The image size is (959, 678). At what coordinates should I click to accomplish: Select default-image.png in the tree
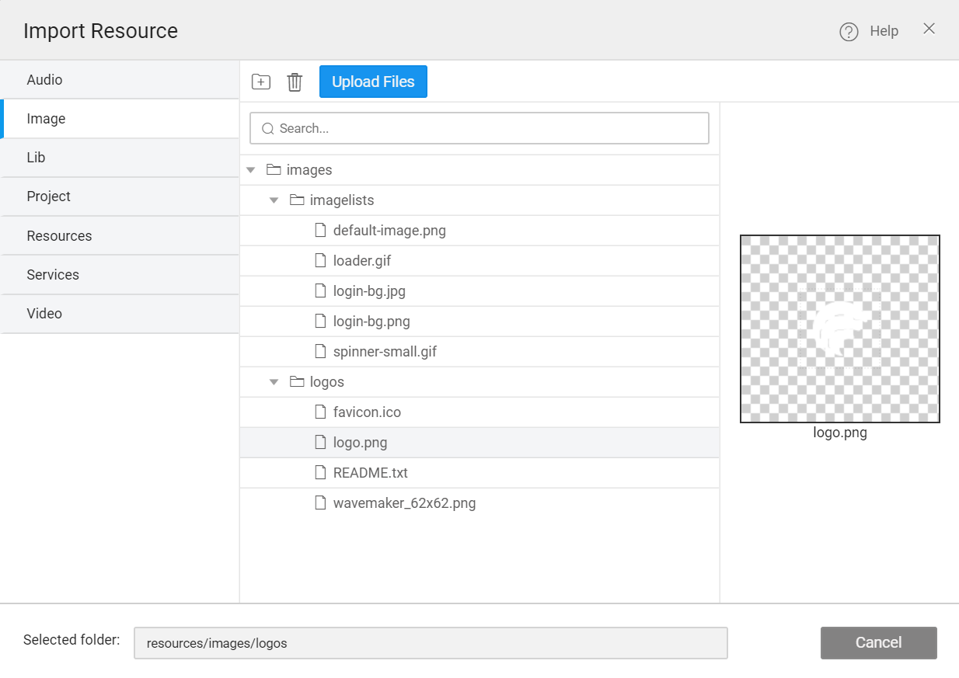(x=389, y=231)
